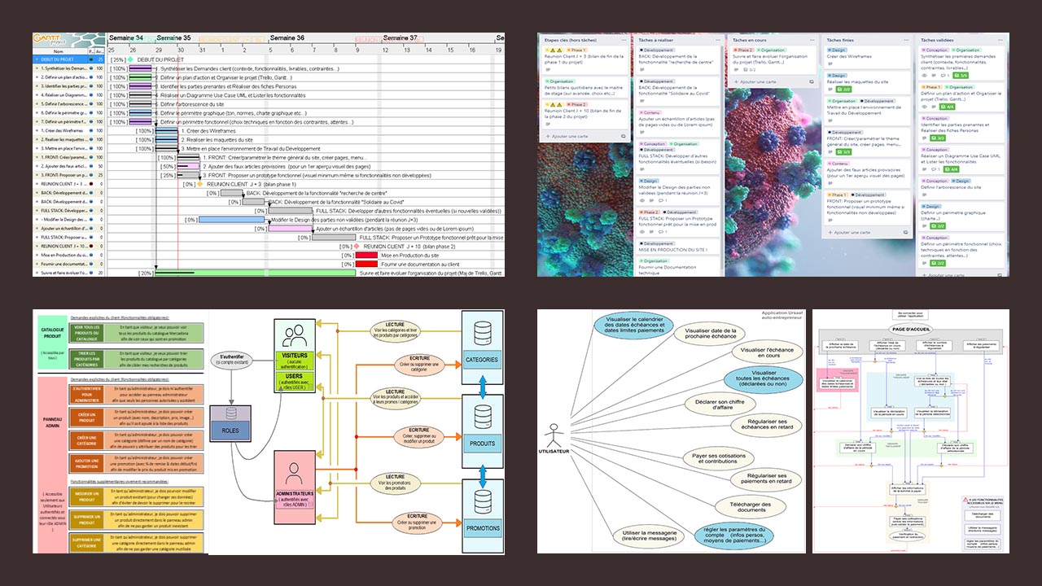The width and height of the screenshot is (1042, 586).
Task: Click the red 'Mise en Production du site' Gantt bar
Action: pos(366,256)
